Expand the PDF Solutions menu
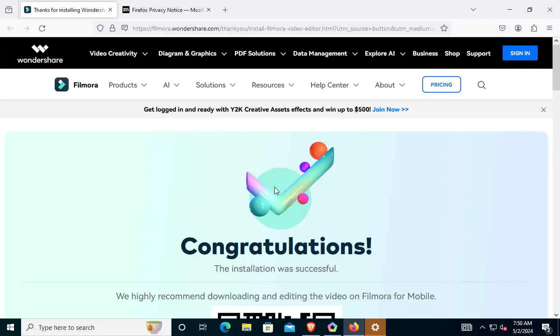 (x=260, y=53)
